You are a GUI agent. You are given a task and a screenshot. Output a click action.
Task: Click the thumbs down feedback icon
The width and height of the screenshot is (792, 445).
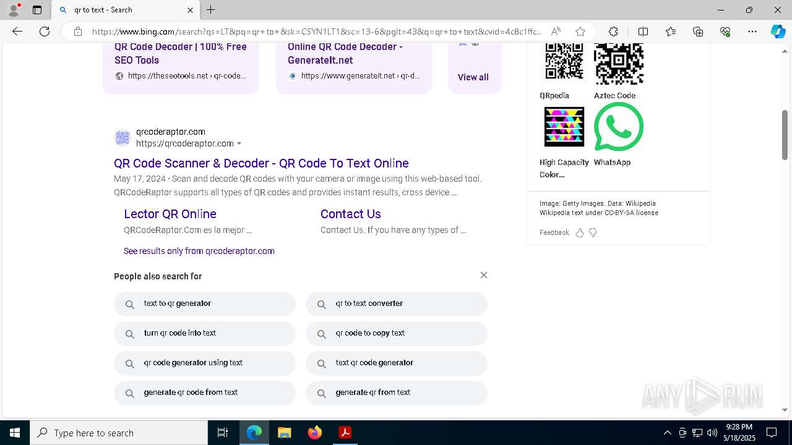point(593,233)
